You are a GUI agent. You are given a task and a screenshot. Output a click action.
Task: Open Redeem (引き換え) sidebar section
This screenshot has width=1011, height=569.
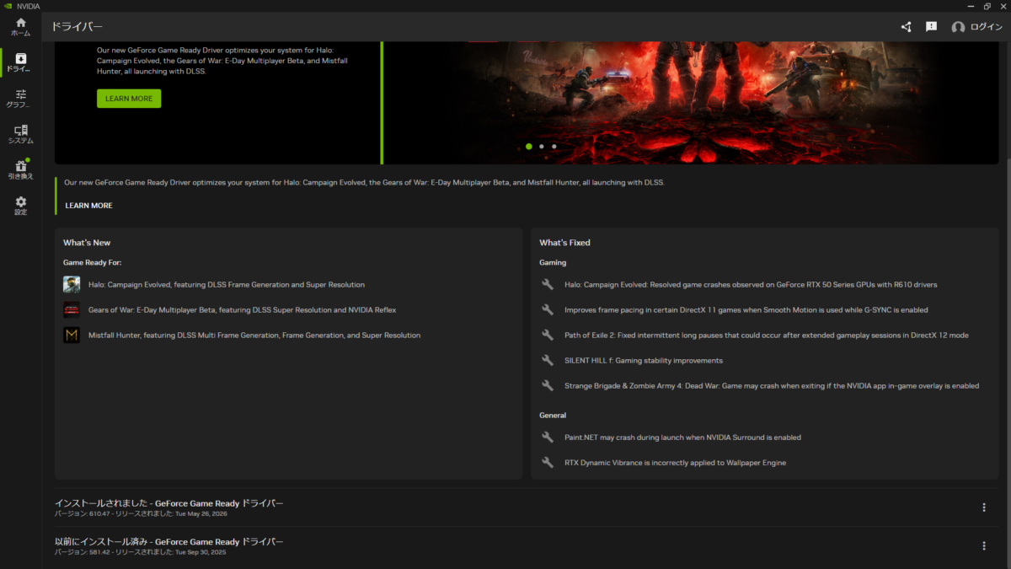click(x=20, y=169)
